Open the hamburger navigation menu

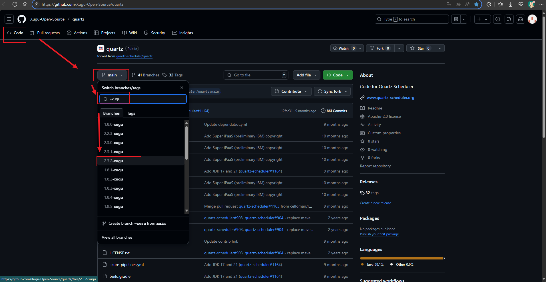click(x=9, y=19)
